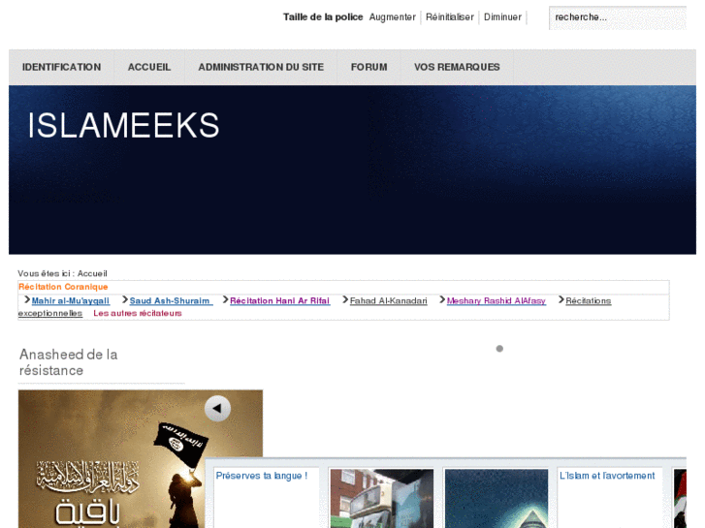
Task: Focus the recherche search field
Action: click(618, 18)
